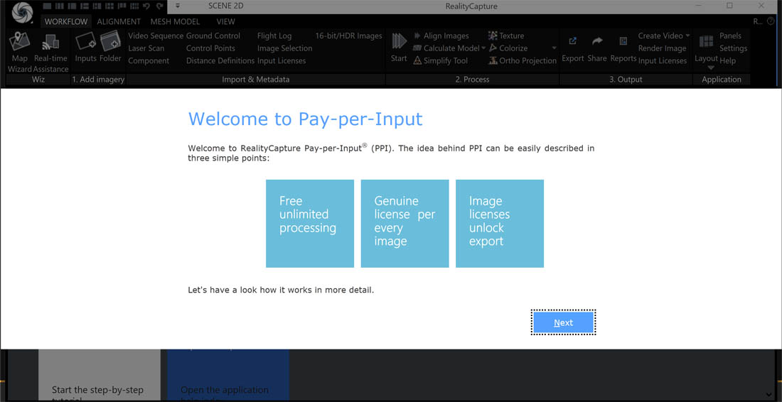Click the Export icon
The image size is (782, 402).
(572, 41)
